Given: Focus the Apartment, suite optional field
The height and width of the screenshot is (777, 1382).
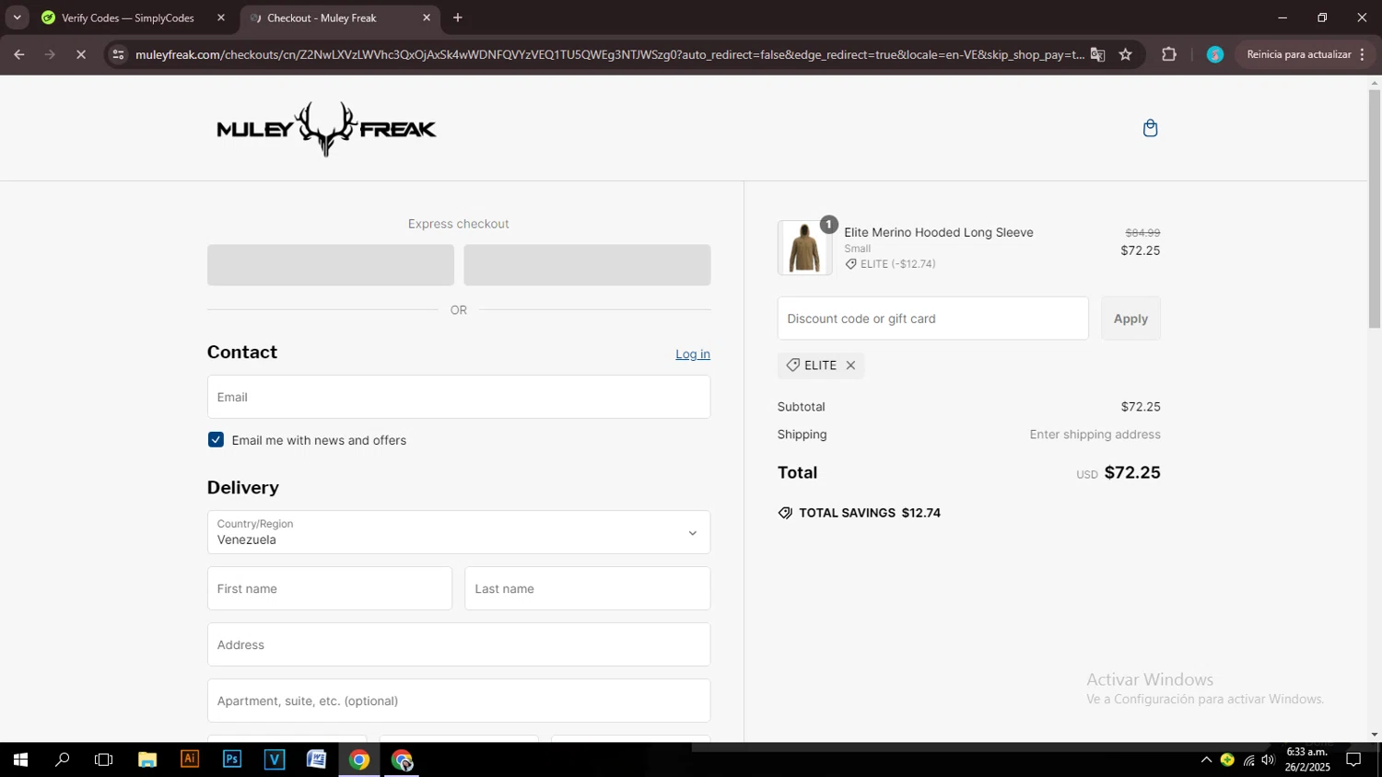Looking at the screenshot, I should pyautogui.click(x=459, y=701).
